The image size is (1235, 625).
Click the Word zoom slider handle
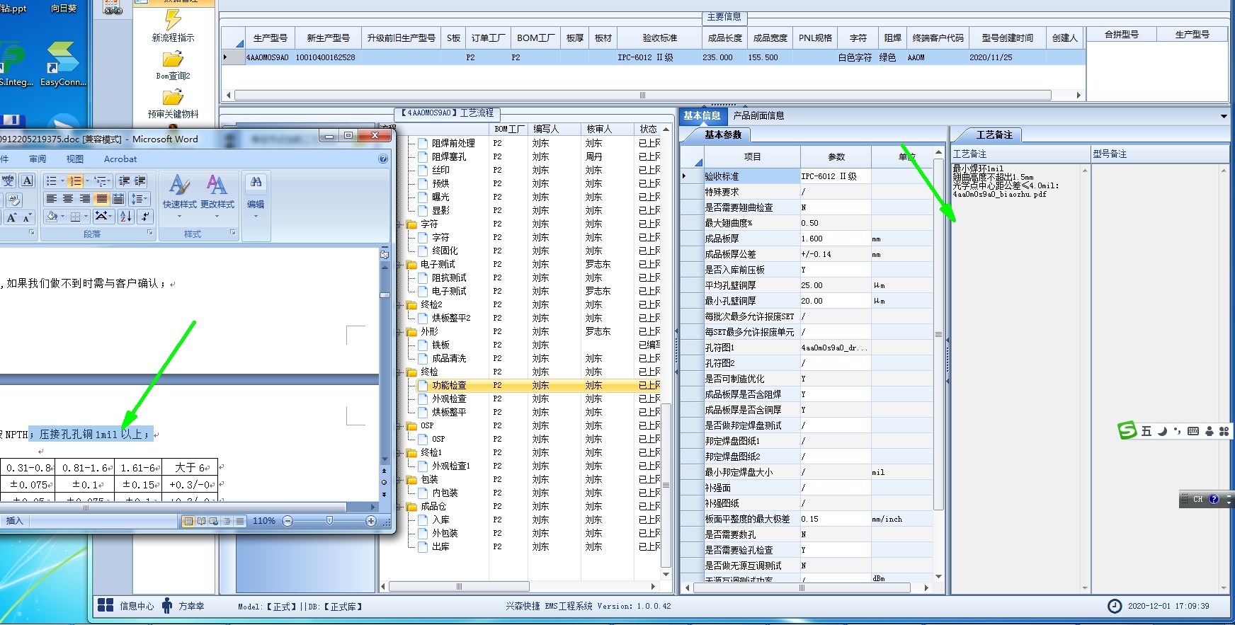(329, 520)
